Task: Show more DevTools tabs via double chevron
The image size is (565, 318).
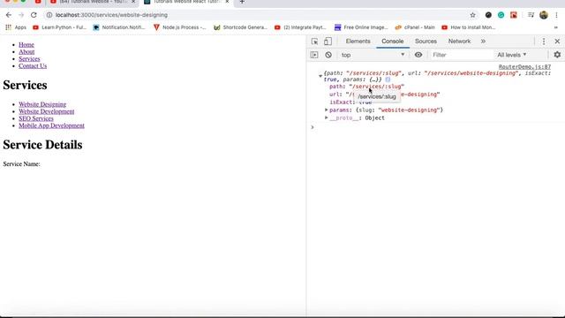Action: point(483,42)
